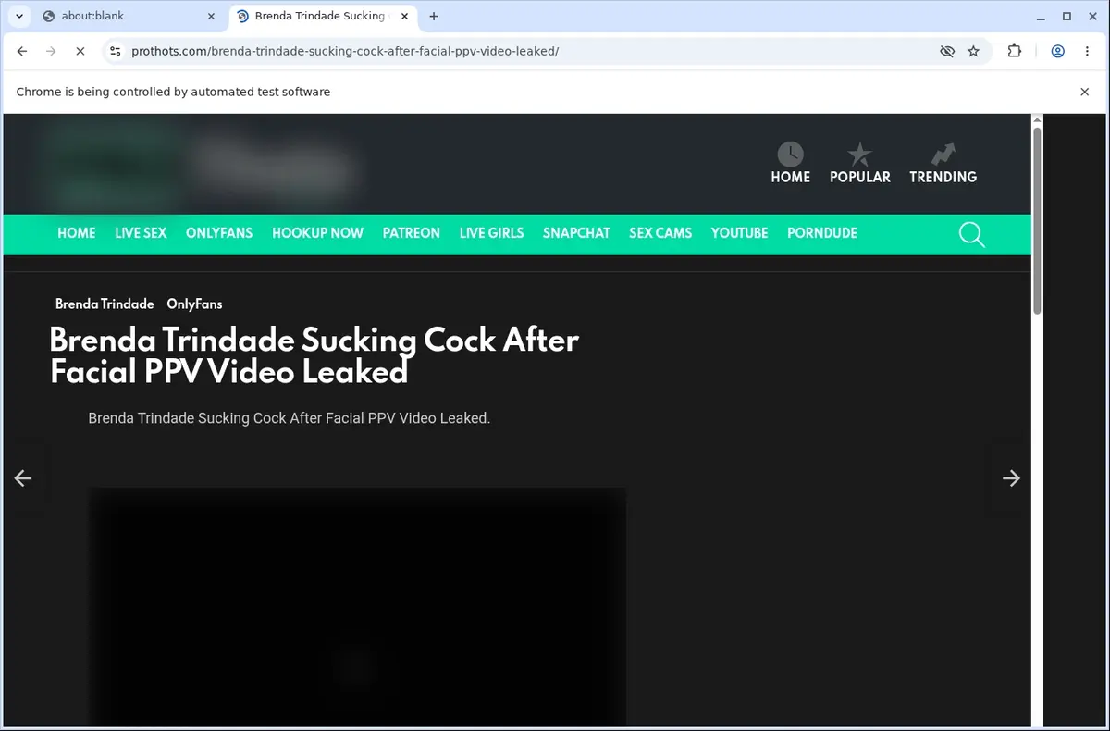Open the SNAPCHAT nav menu item
This screenshot has width=1110, height=731.
point(576,233)
